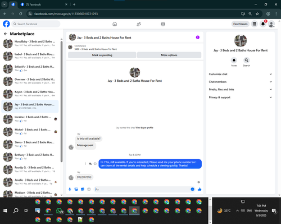281x224 pixels.
Task: Attach a photo with the image icon
Action: tap(76, 189)
